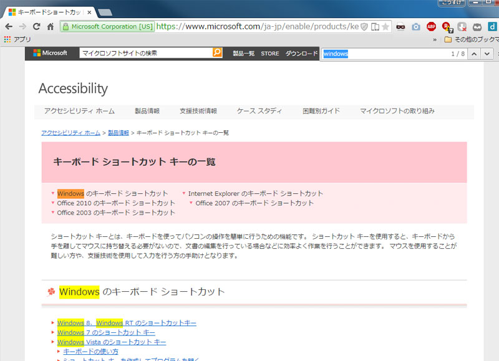
Task: Click the address bar URL field
Action: coord(258,26)
